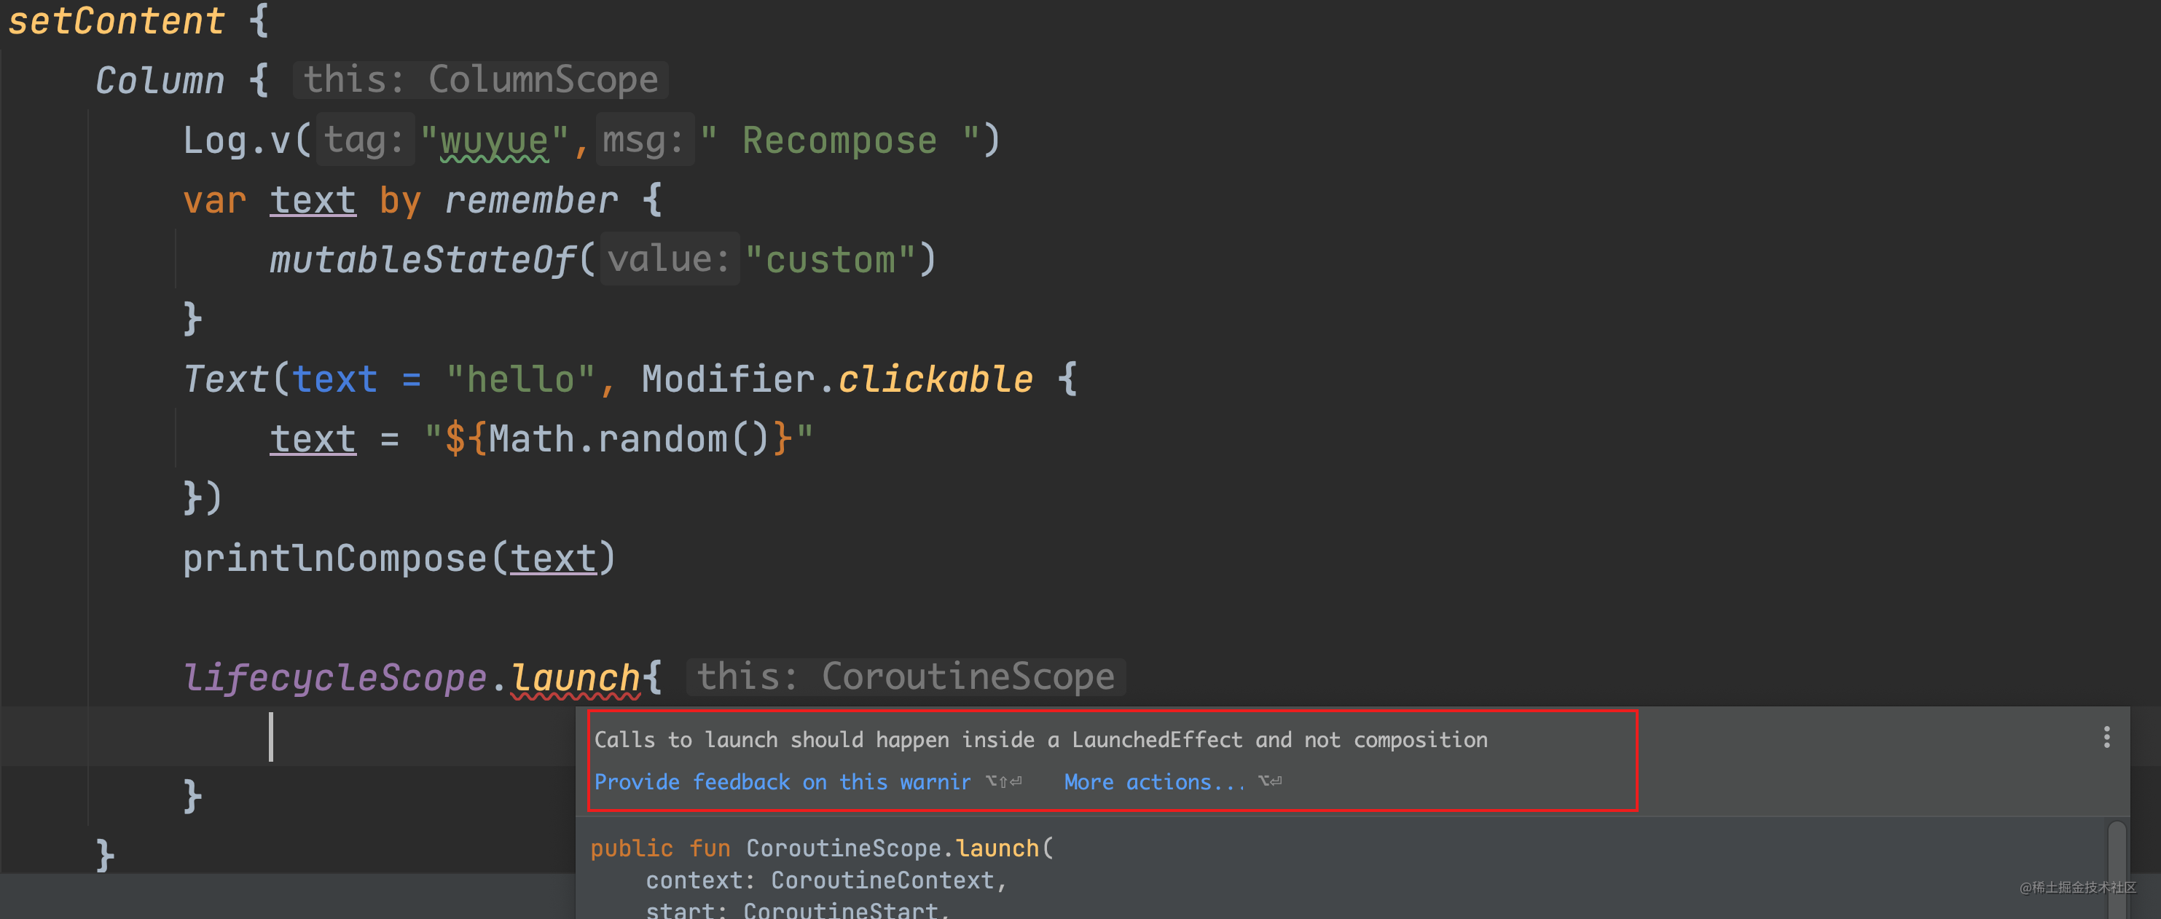The width and height of the screenshot is (2161, 919).
Task: Click the 'printlnCompose' function call
Action: point(334,559)
